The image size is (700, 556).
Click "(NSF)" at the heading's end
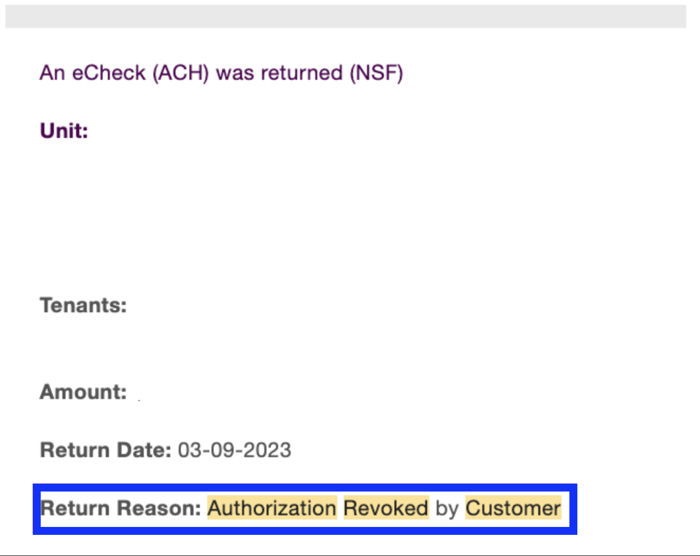coord(376,73)
